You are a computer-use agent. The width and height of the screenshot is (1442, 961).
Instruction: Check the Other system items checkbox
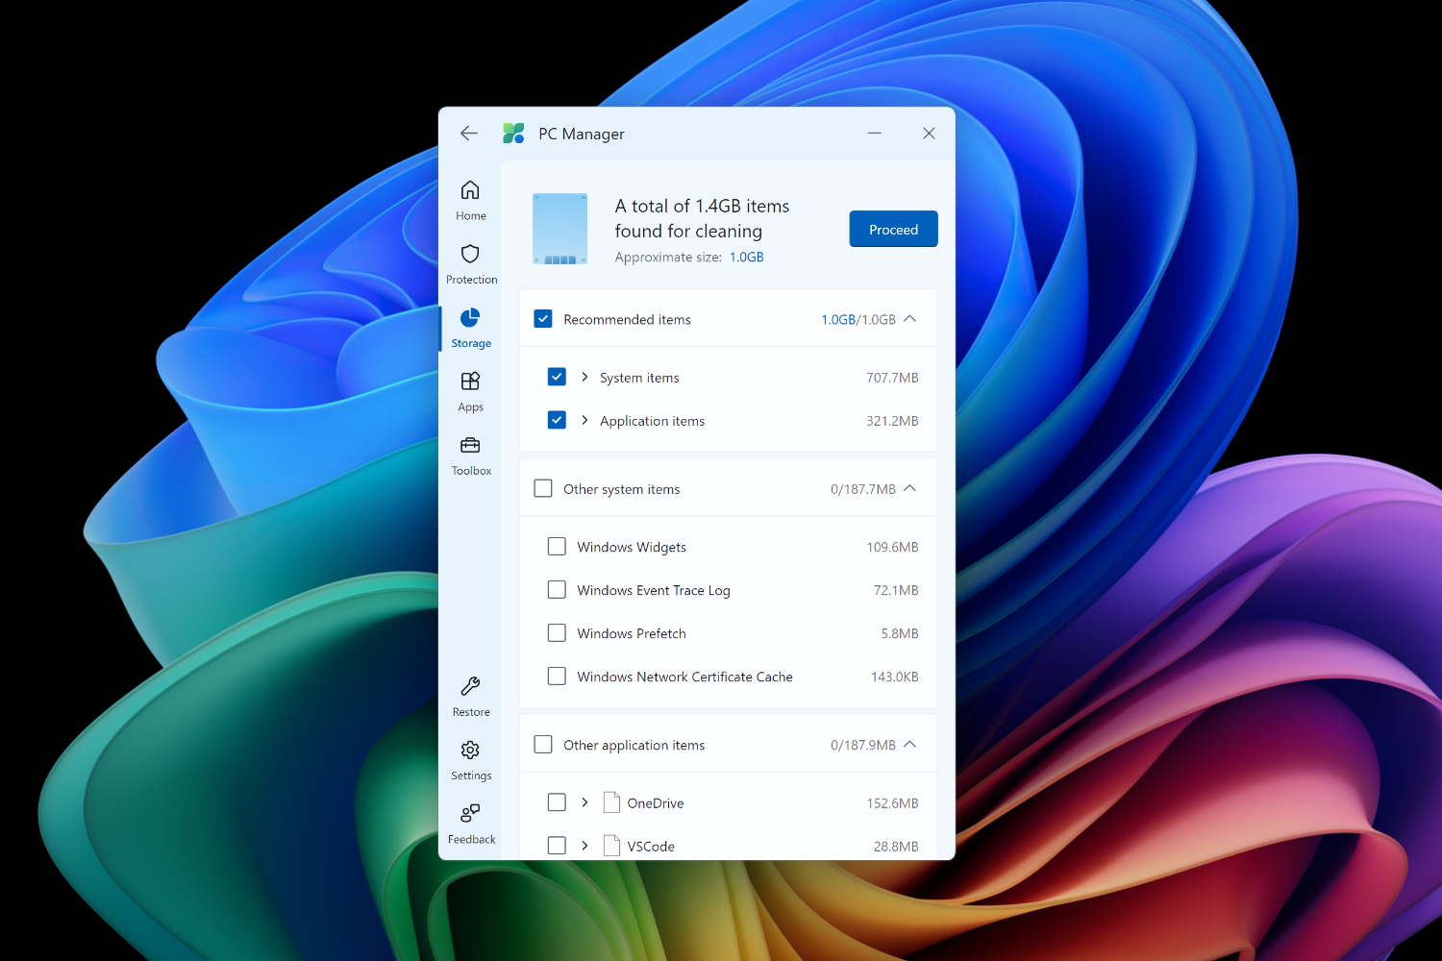tap(543, 488)
